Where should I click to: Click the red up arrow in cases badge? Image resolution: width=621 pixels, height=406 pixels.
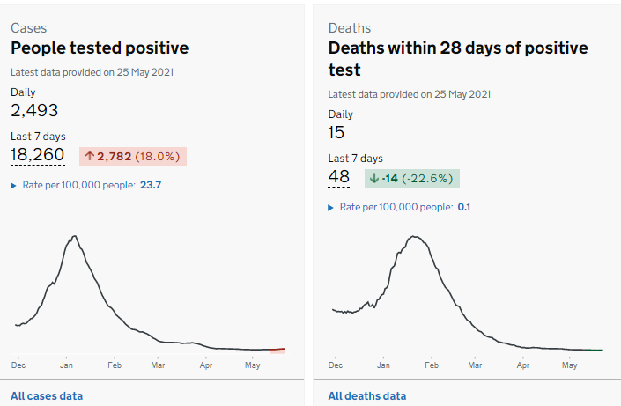click(89, 156)
